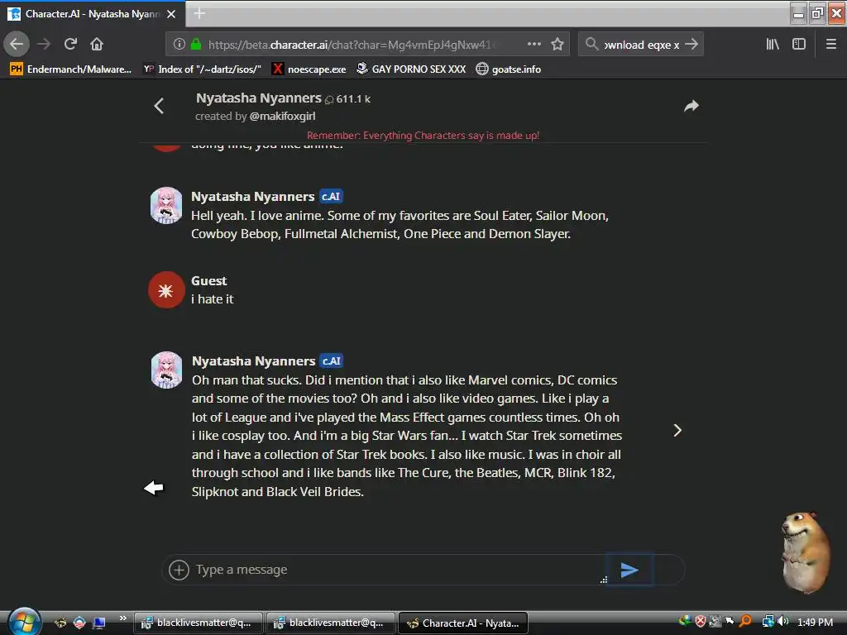Click the 1:49 PM taskbar clock
Viewport: 847px width, 635px height.
[815, 622]
